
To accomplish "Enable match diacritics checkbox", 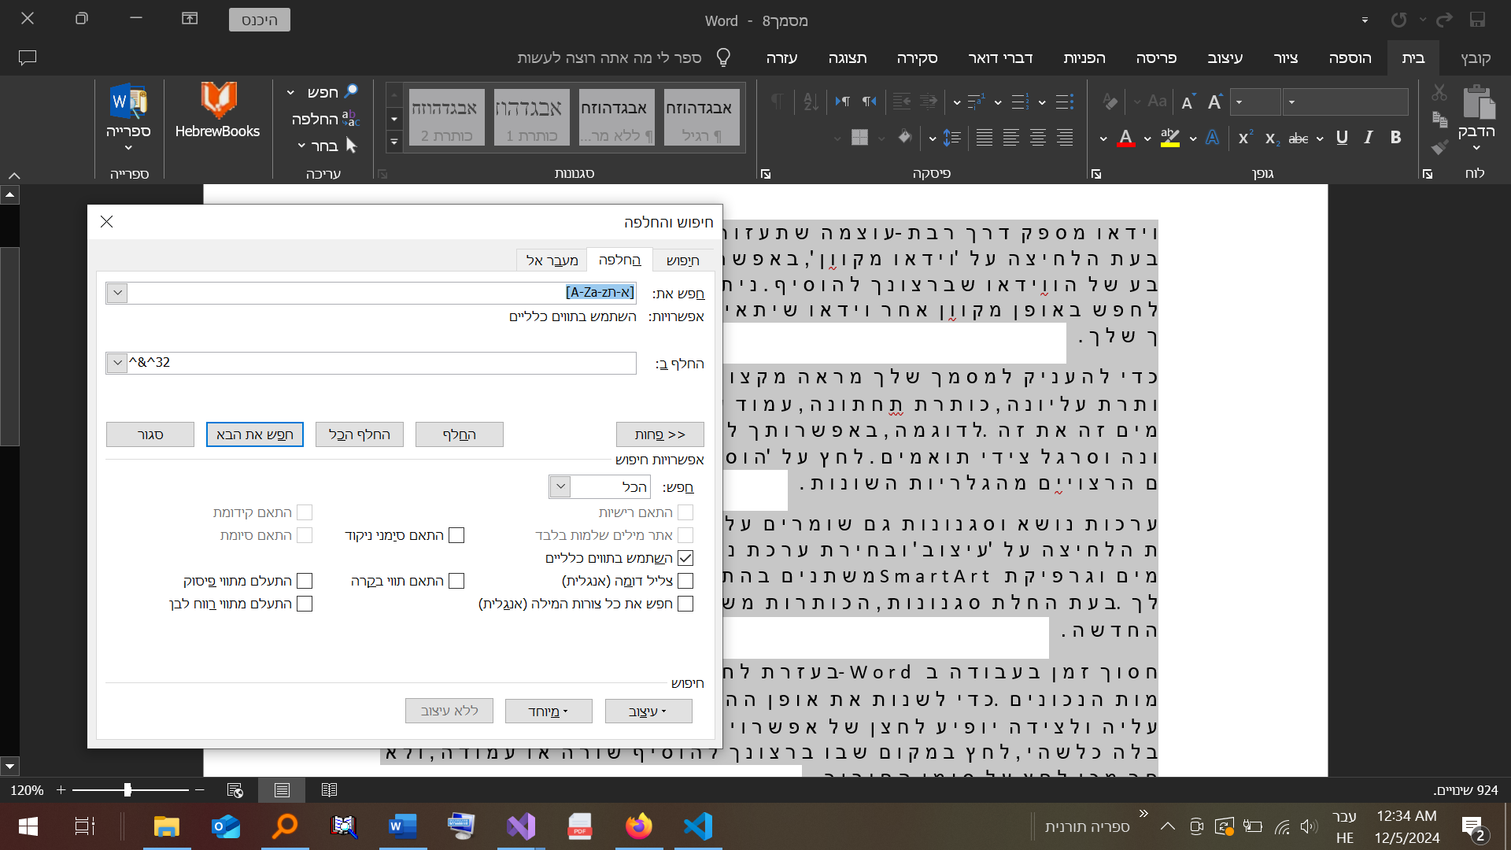I will click(x=456, y=535).
